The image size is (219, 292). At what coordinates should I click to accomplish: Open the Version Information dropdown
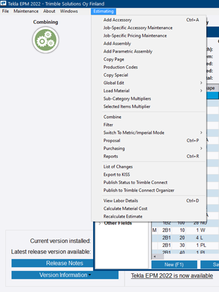click(65, 275)
